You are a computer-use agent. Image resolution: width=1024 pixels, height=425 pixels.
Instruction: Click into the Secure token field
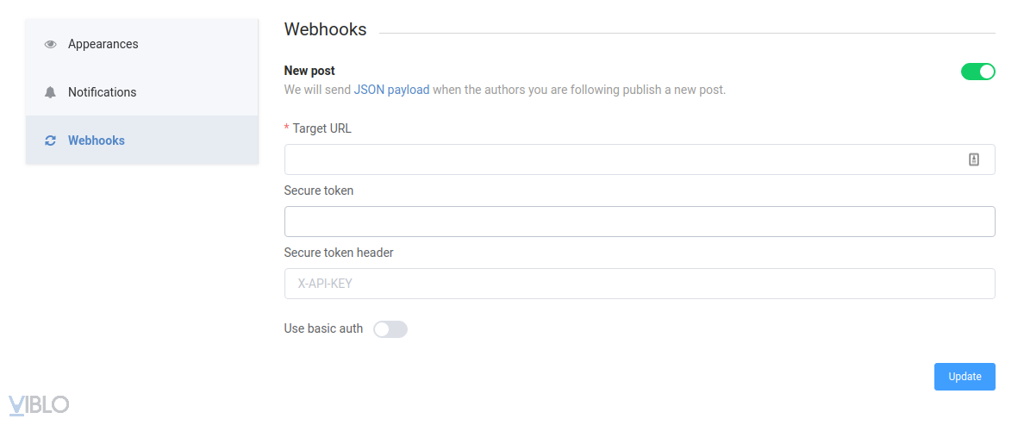pyautogui.click(x=640, y=222)
